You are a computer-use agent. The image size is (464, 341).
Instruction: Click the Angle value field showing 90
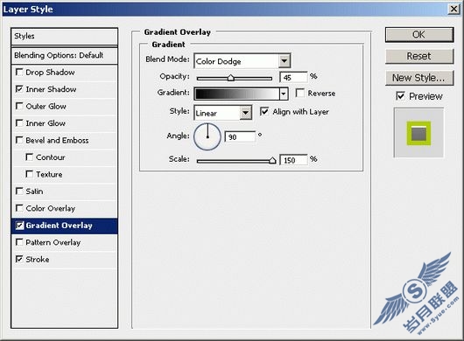point(240,137)
